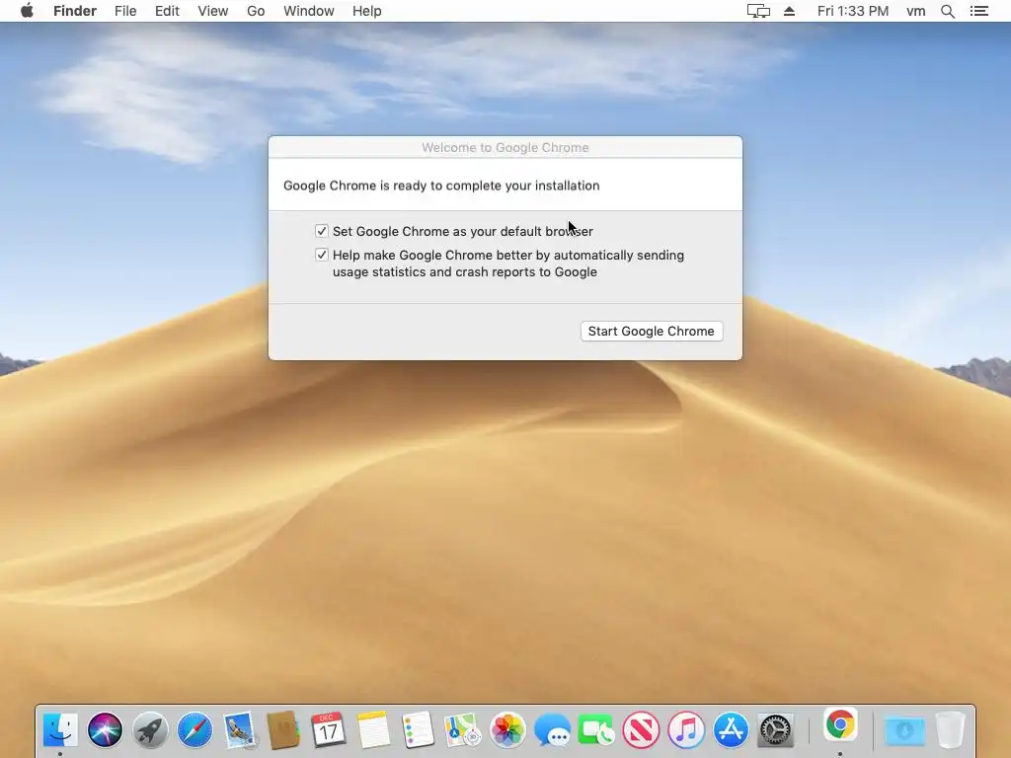1011x758 pixels.
Task: Open Launchpad rocket icon
Action: [150, 730]
